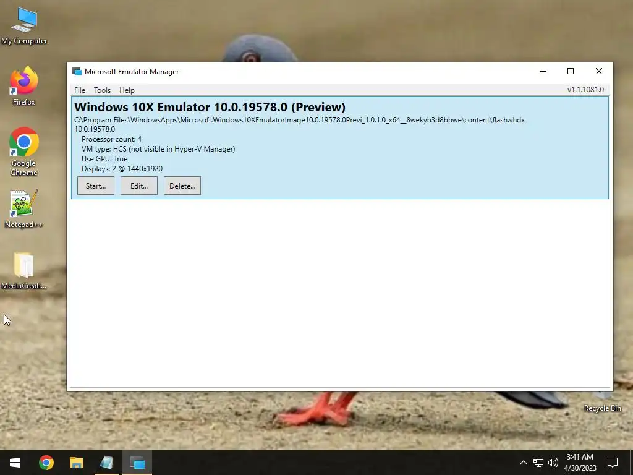Click the Edit... button for the emulator
The height and width of the screenshot is (475, 633).
[139, 186]
